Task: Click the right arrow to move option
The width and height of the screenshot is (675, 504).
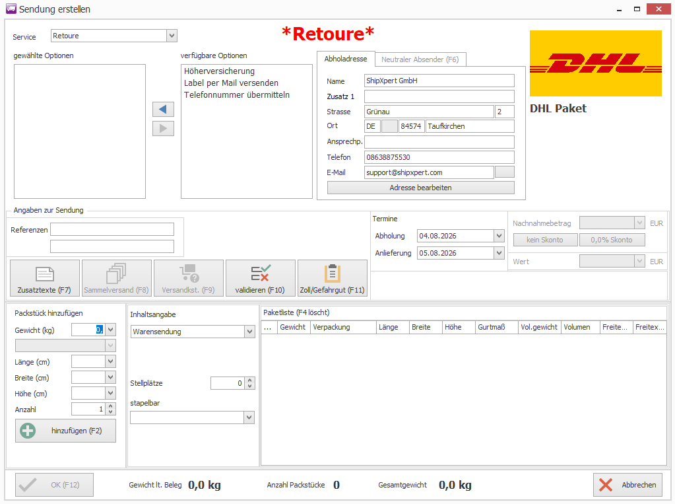Action: [x=163, y=129]
